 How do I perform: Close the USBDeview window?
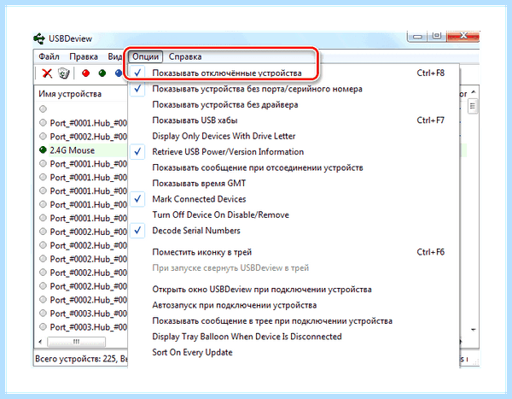(463, 36)
